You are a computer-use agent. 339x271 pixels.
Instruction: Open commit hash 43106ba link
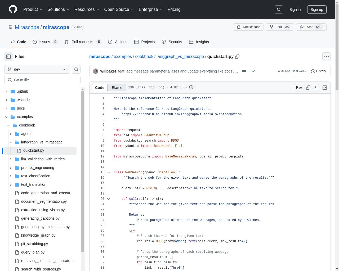click(284, 71)
